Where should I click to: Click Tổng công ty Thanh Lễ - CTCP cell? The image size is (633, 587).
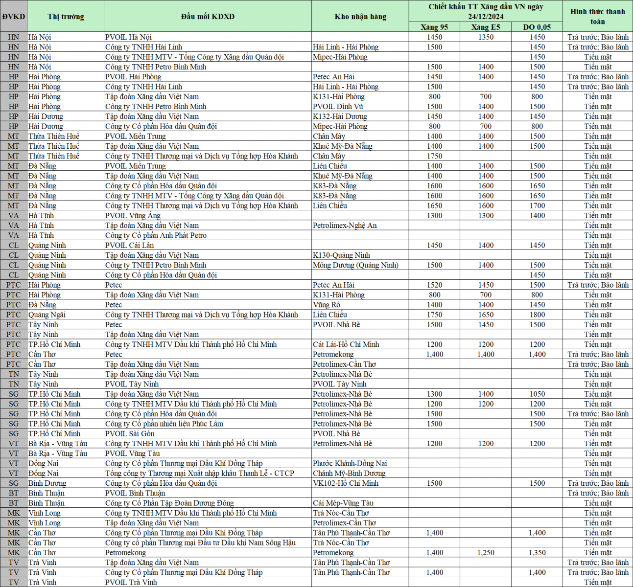pyautogui.click(x=208, y=474)
